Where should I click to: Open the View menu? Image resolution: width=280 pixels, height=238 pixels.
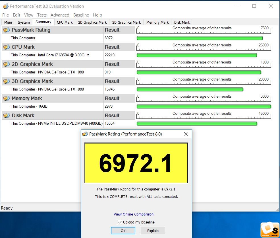(29, 15)
